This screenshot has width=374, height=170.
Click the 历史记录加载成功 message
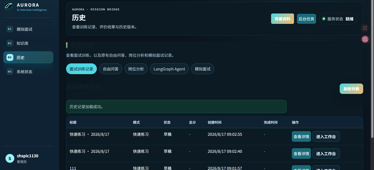[x=176, y=106]
